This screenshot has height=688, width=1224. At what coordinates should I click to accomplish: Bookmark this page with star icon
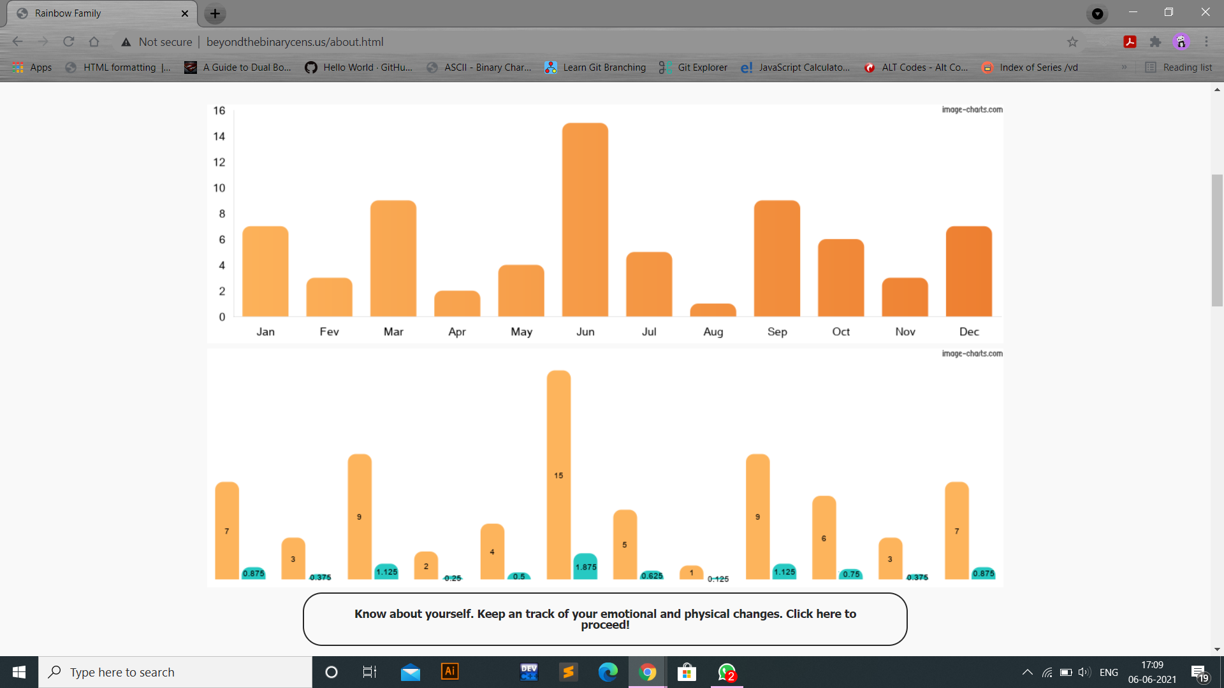[1072, 42]
